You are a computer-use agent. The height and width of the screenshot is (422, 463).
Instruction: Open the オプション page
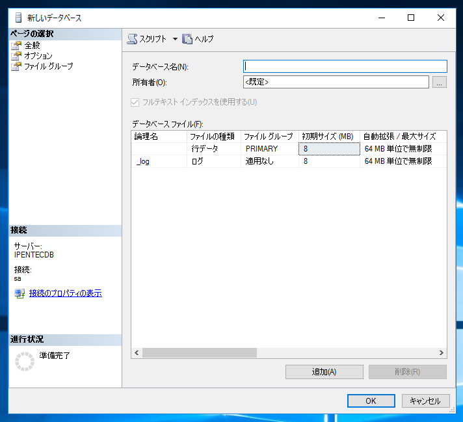click(38, 56)
